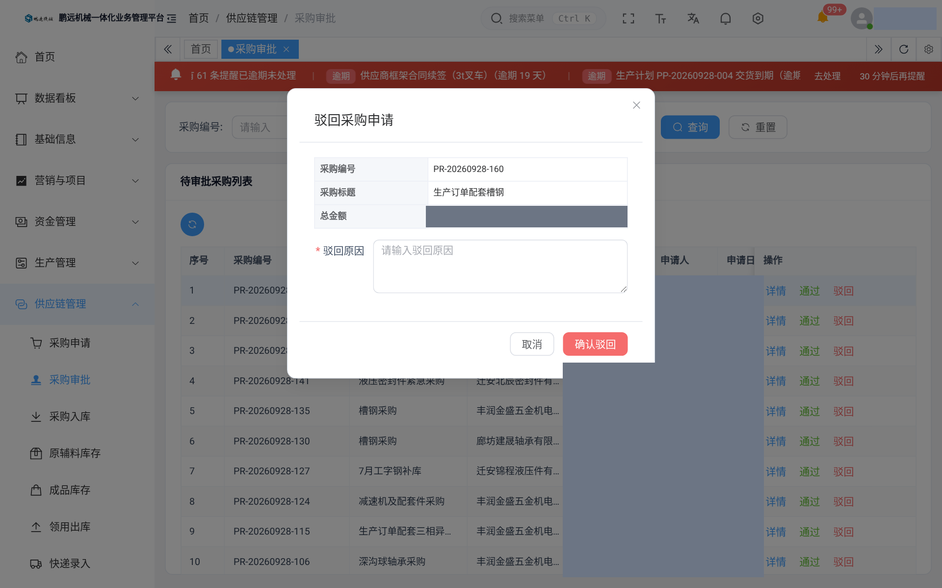Click 通过 for row PR-20260928-130
The width and height of the screenshot is (942, 588).
pyautogui.click(x=810, y=441)
